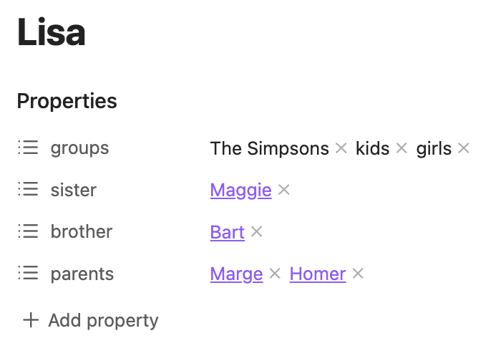Image resolution: width=501 pixels, height=361 pixels.
Task: Click the parents property name
Action: point(82,274)
